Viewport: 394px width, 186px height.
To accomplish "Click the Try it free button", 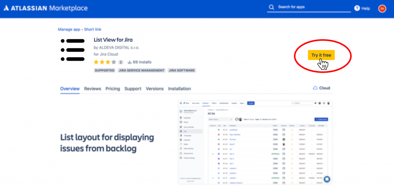I will 321,55.
